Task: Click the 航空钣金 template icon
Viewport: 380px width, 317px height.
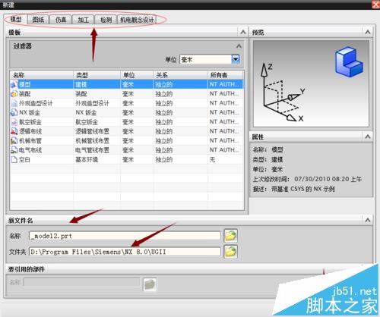Action: pyautogui.click(x=14, y=122)
